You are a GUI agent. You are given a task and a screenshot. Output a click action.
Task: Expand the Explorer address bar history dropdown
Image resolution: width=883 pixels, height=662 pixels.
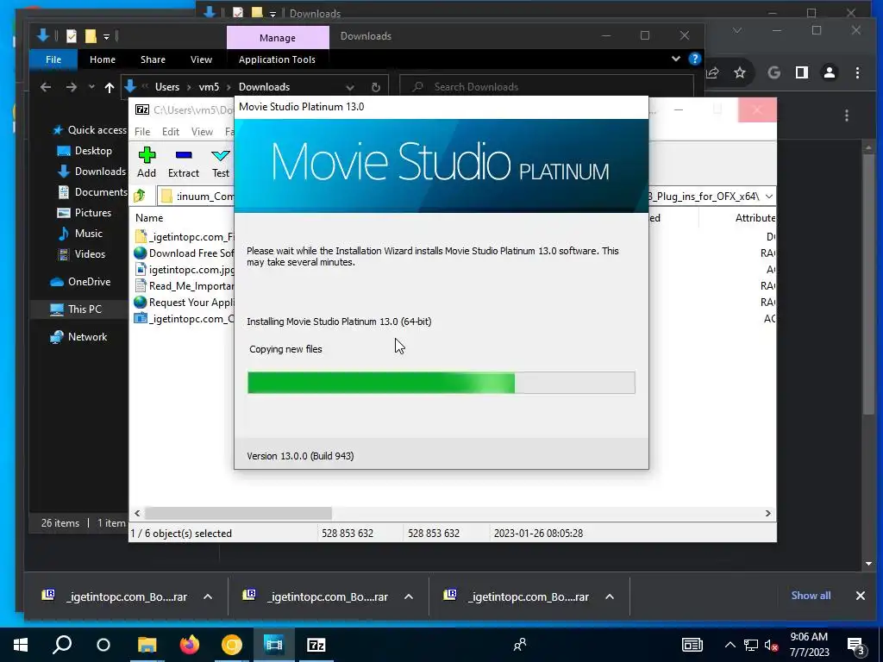pyautogui.click(x=350, y=87)
